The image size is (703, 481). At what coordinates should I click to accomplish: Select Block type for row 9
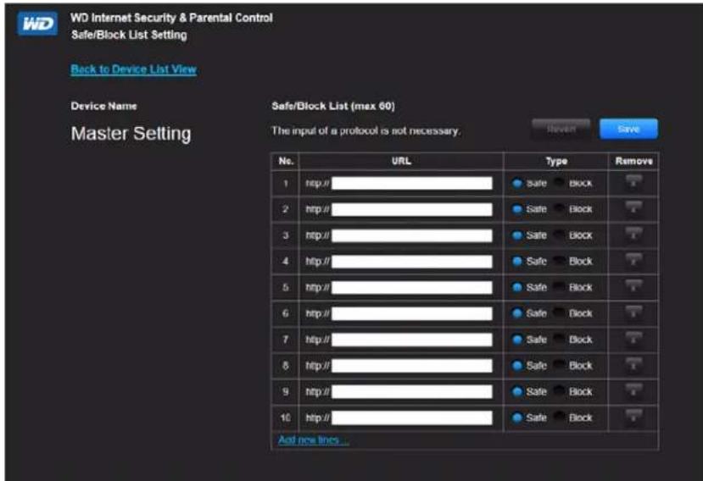pyautogui.click(x=559, y=391)
